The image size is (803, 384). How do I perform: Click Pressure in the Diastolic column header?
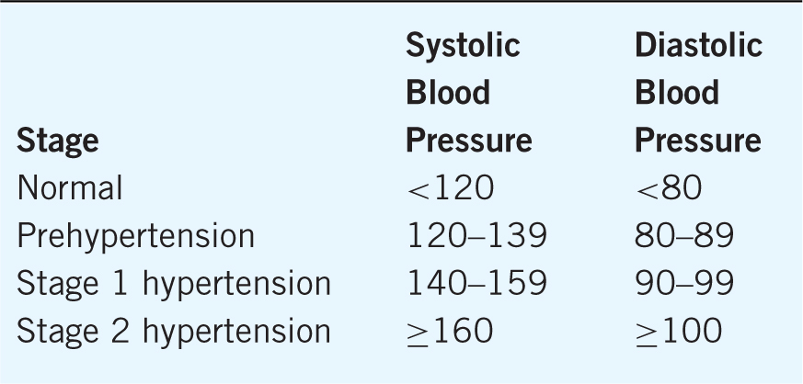(x=698, y=141)
